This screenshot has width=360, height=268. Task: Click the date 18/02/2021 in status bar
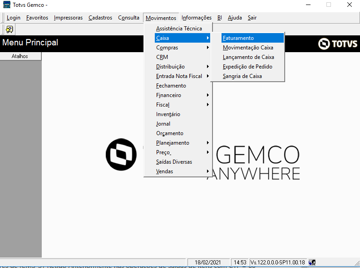point(208,262)
